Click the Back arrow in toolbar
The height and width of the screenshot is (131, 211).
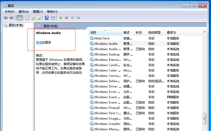pyautogui.click(x=6, y=18)
